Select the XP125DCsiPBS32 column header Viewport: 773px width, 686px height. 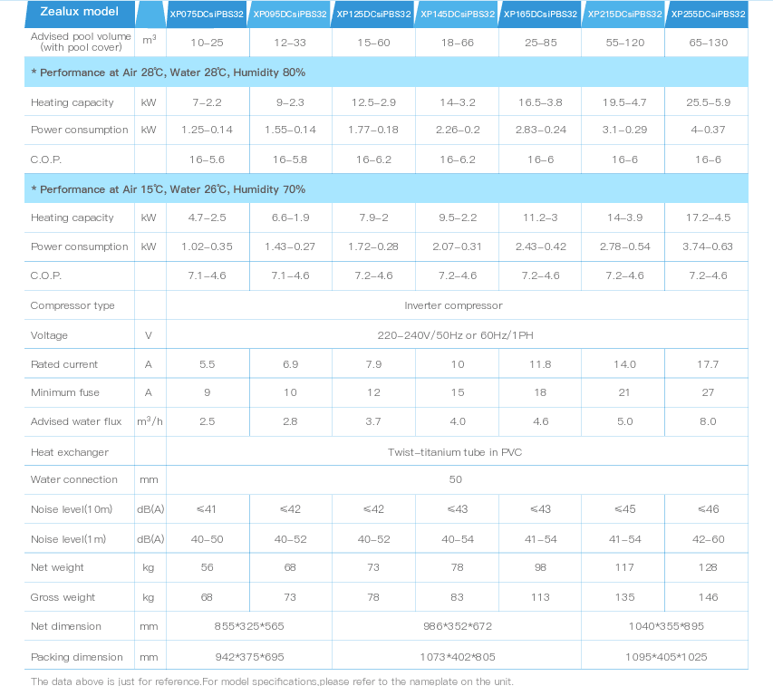[373, 14]
